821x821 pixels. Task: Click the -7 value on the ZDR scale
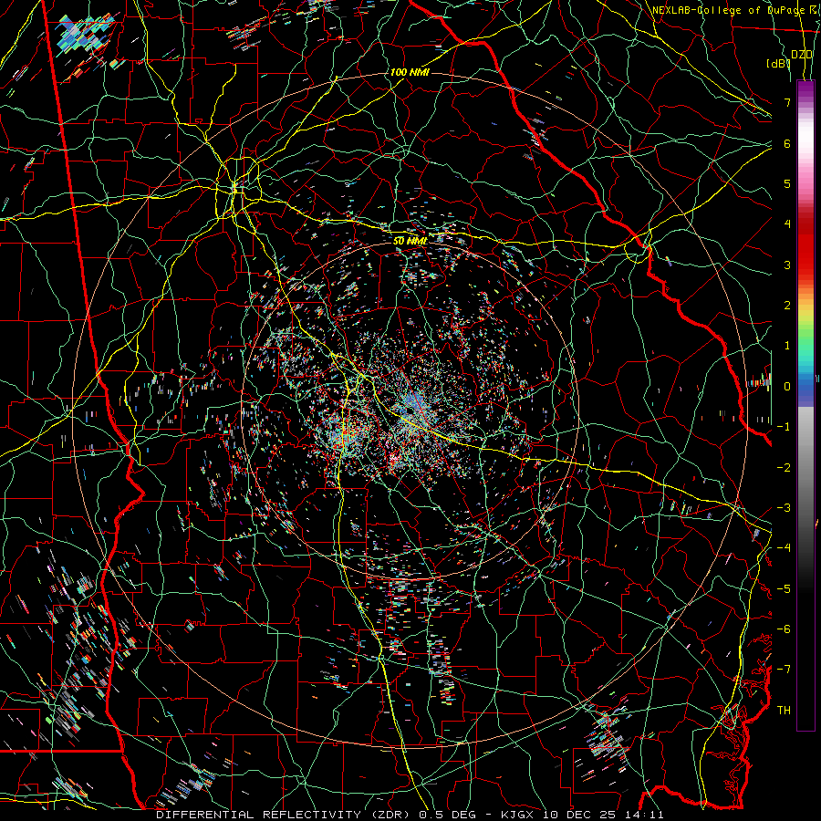tap(784, 670)
